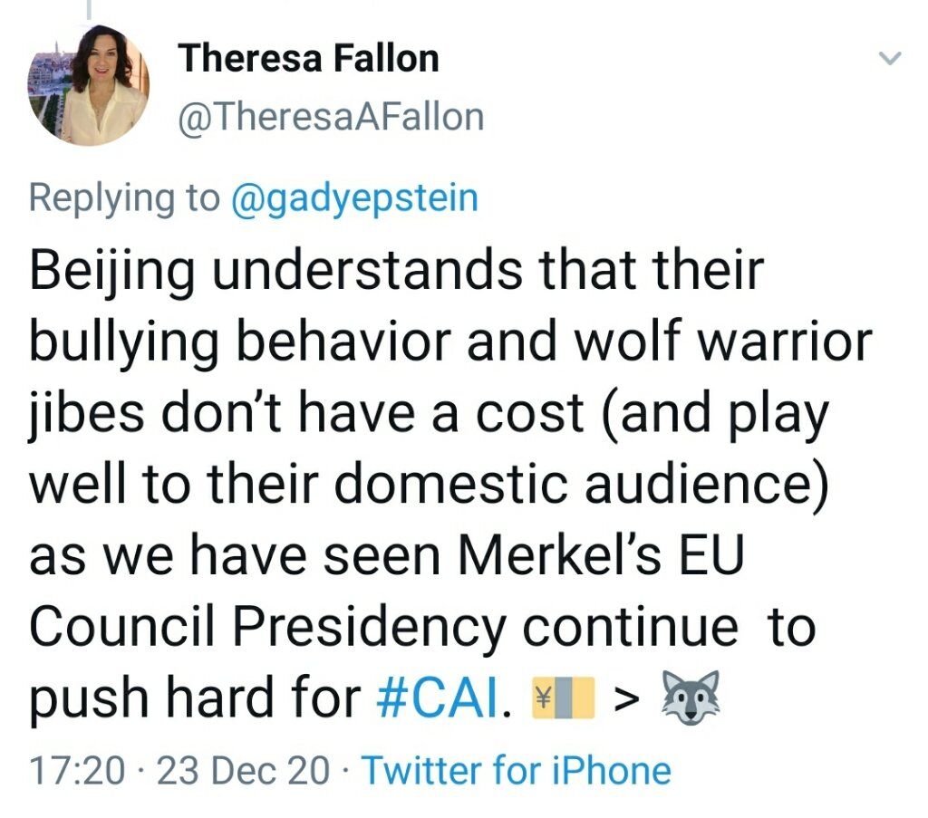Click 'domestic audience)' in the tweet text
Viewport: 928px width, 818px height.
581,484
